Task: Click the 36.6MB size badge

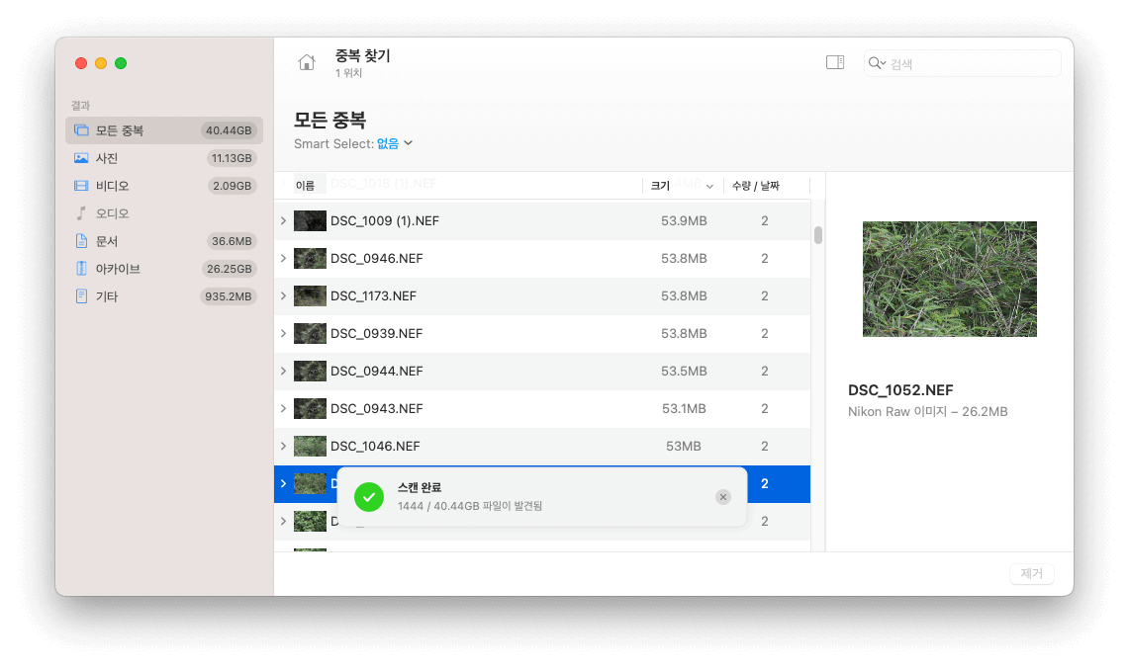Action: pos(232,241)
